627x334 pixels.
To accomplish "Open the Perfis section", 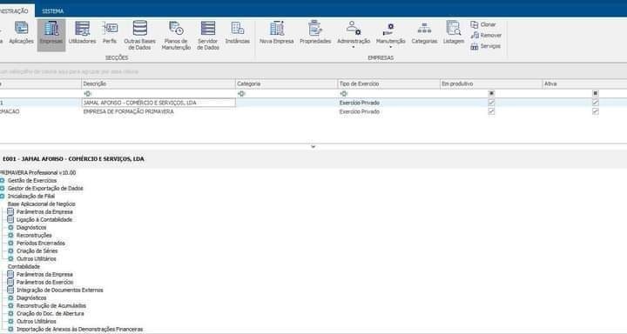I will (110, 33).
